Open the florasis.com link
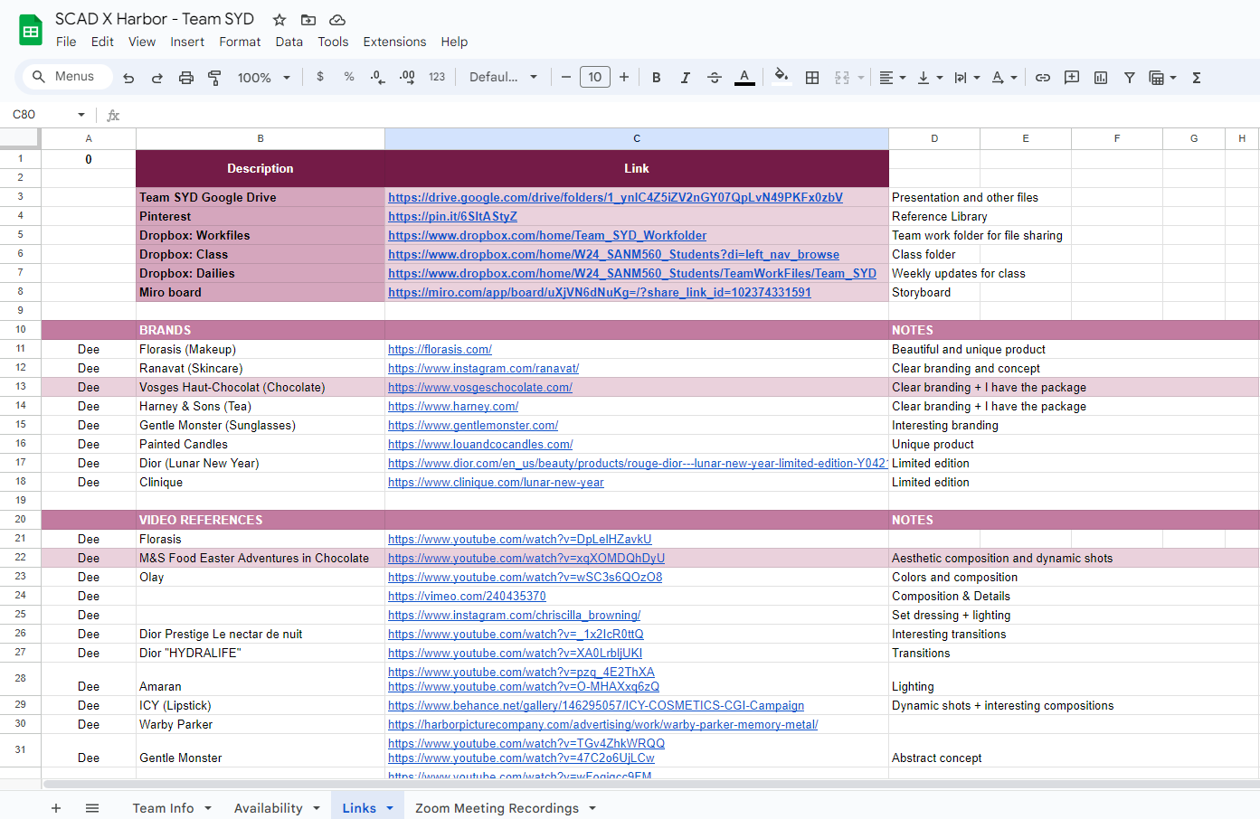This screenshot has width=1260, height=819. [440, 349]
